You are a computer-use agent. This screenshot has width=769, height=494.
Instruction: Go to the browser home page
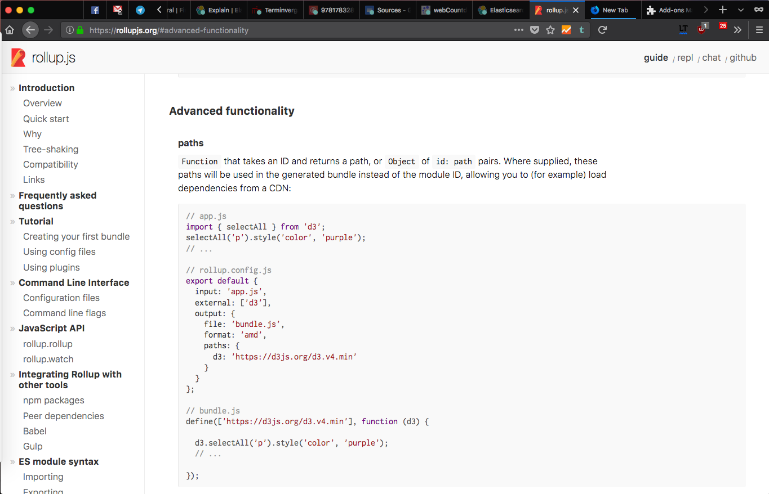(10, 30)
